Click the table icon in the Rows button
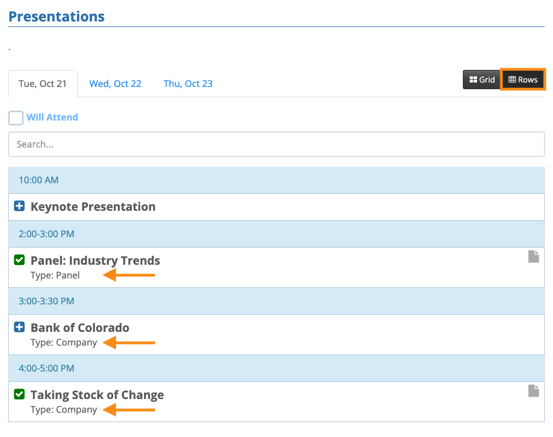553x437 pixels. point(512,80)
